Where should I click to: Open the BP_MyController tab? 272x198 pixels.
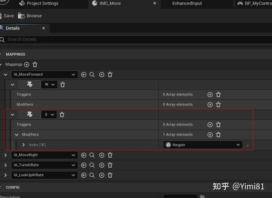pos(254,3)
